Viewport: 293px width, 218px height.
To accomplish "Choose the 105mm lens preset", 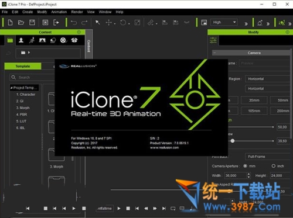I will click(254, 111).
